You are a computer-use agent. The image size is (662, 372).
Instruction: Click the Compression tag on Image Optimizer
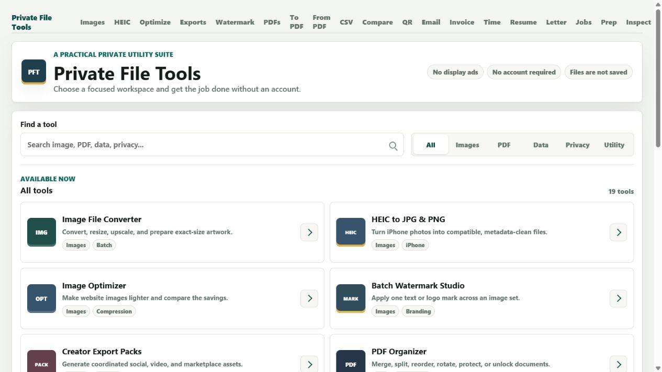114,311
